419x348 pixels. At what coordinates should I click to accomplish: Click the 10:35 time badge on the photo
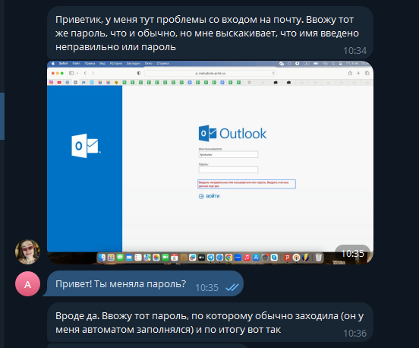click(352, 253)
